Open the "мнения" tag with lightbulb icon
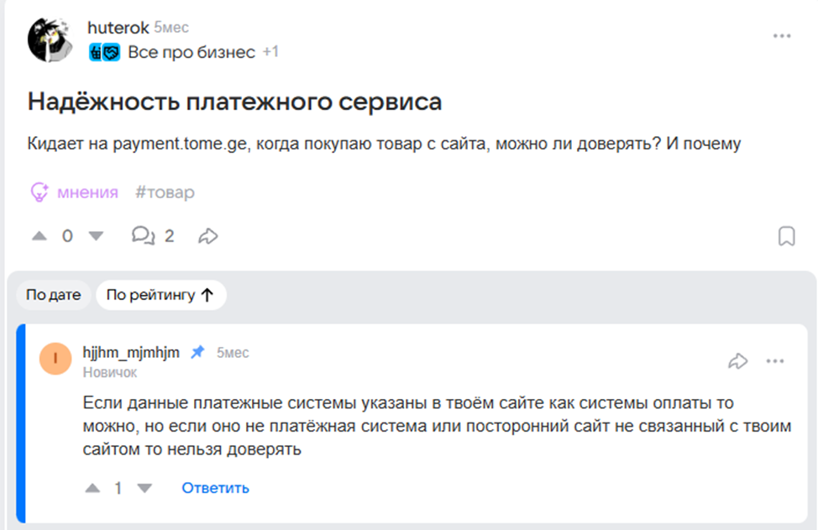Image resolution: width=818 pixels, height=530 pixels. coord(74,192)
